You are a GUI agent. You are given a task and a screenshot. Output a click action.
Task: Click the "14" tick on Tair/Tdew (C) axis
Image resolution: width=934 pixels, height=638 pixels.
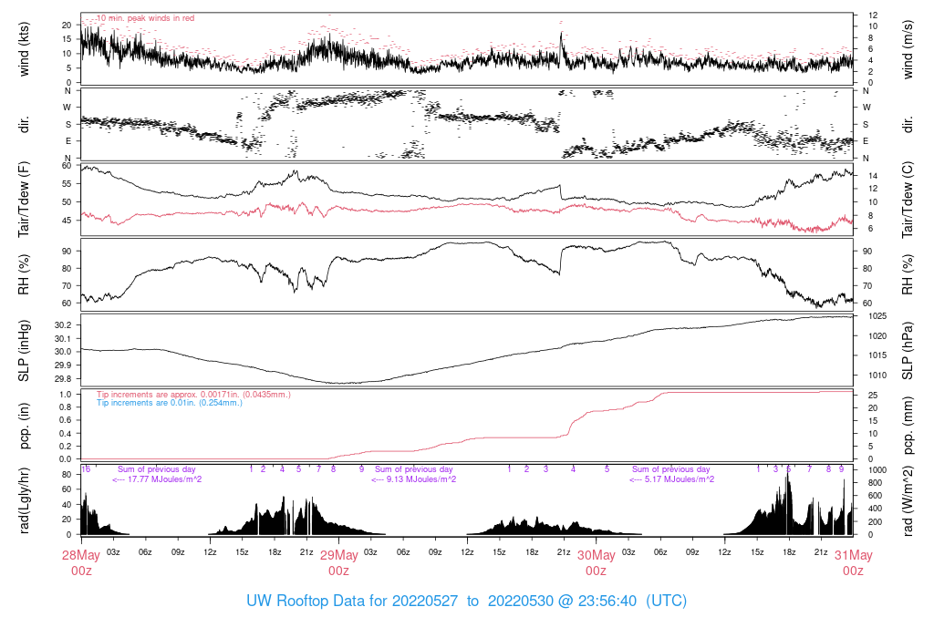point(873,176)
